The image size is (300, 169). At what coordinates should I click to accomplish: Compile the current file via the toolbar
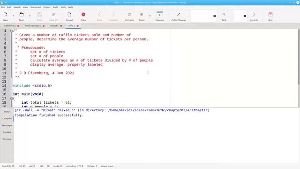point(129,15)
